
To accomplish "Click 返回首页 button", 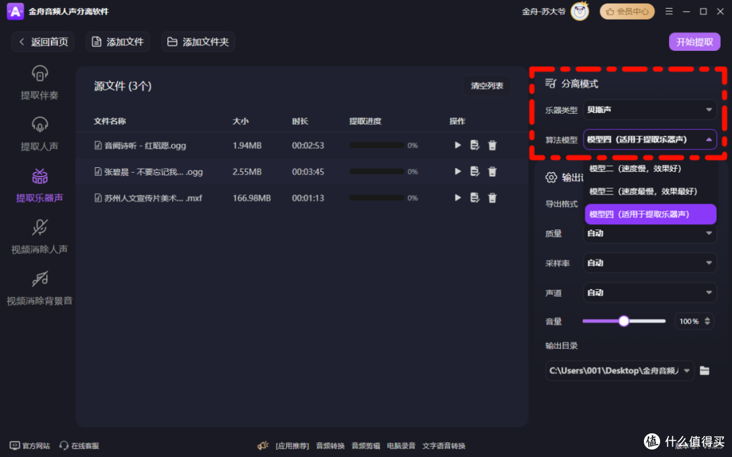I will pos(43,41).
